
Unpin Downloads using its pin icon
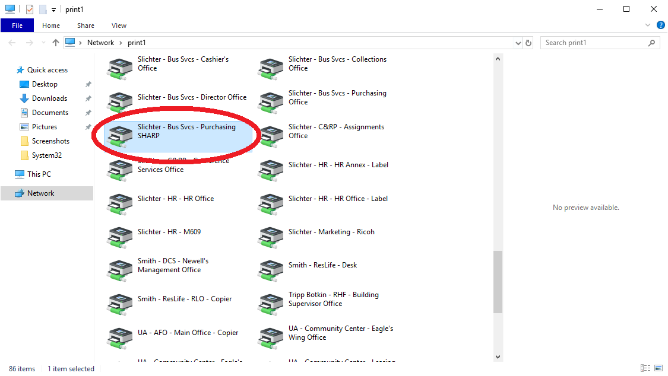[88, 98]
